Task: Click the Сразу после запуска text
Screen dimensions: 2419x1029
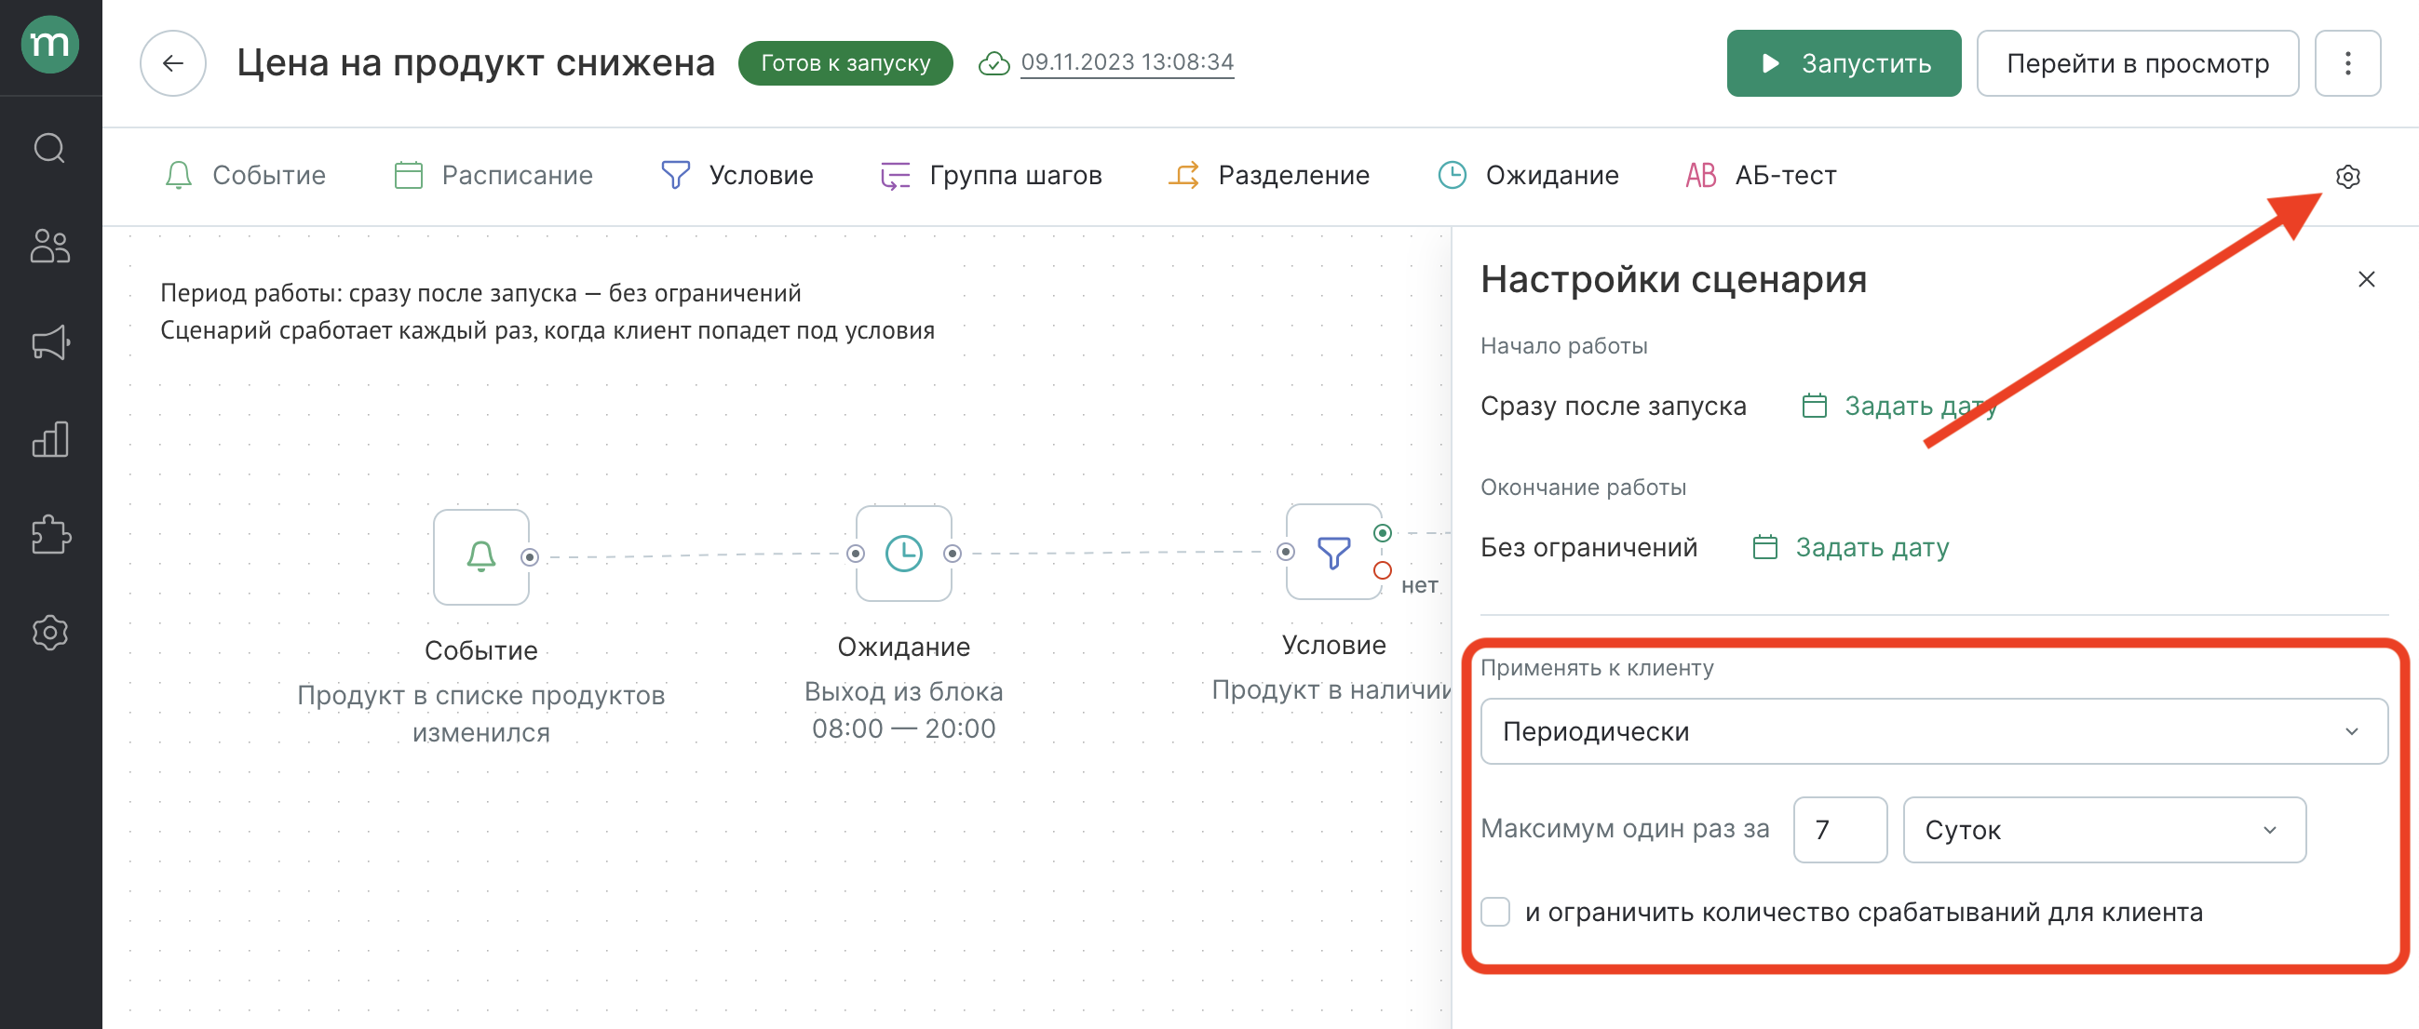Action: [1613, 407]
